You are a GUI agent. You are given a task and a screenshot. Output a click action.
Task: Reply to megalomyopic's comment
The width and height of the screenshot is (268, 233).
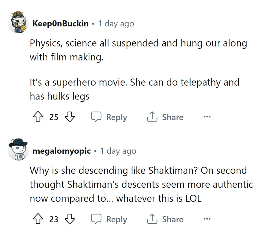point(109,219)
